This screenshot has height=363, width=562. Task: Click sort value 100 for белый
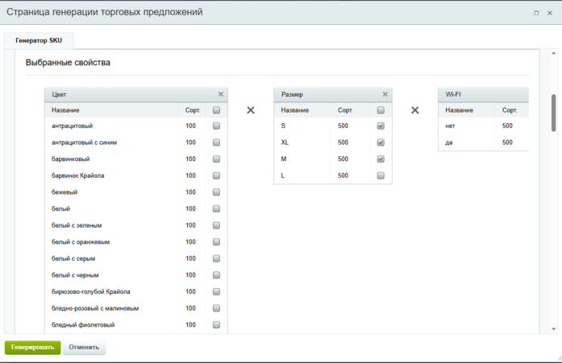pyautogui.click(x=190, y=208)
